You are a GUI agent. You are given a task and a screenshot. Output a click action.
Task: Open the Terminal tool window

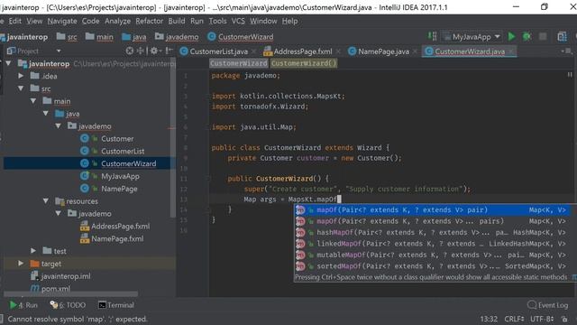(x=116, y=305)
